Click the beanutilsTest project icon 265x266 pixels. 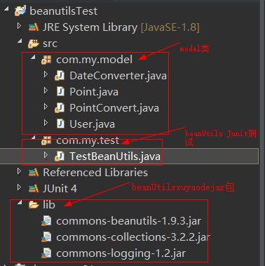[20, 11]
